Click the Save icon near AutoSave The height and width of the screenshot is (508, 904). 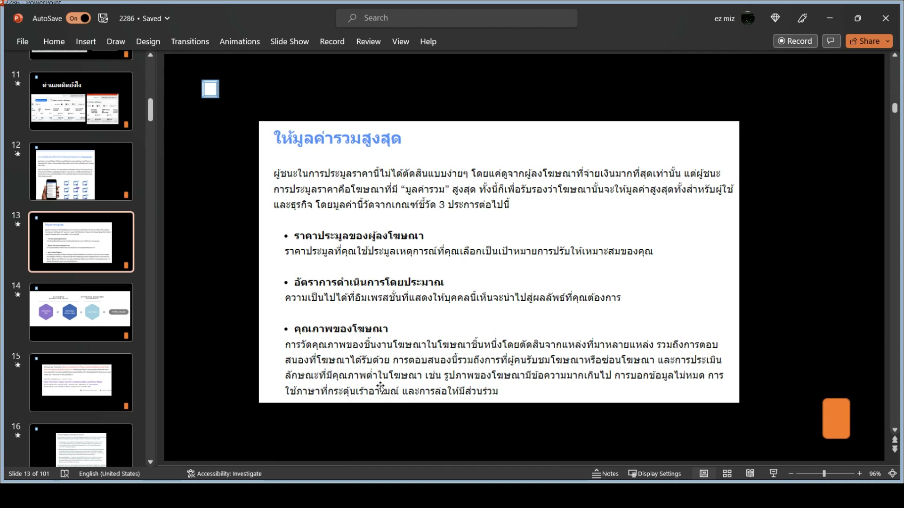(103, 18)
